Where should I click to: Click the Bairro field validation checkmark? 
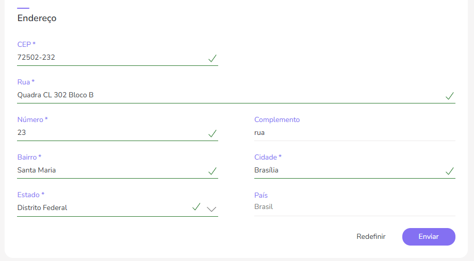(212, 171)
